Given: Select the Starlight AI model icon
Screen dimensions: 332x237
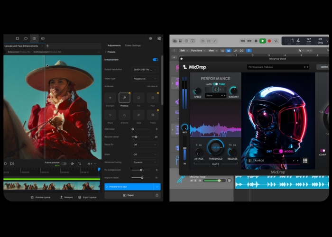Looking at the screenshot, I should pyautogui.click(x=110, y=98).
